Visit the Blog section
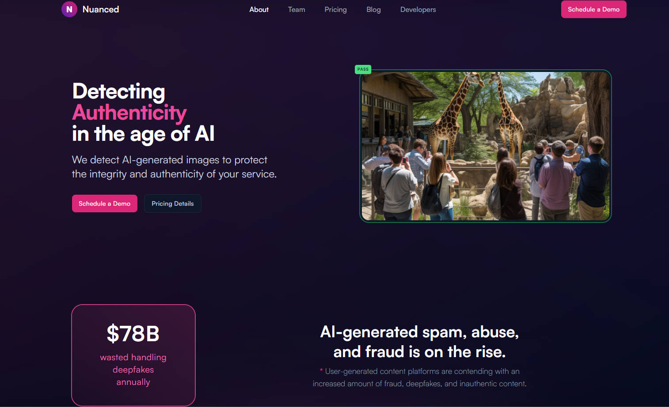Image resolution: width=669 pixels, height=407 pixels. click(x=373, y=9)
